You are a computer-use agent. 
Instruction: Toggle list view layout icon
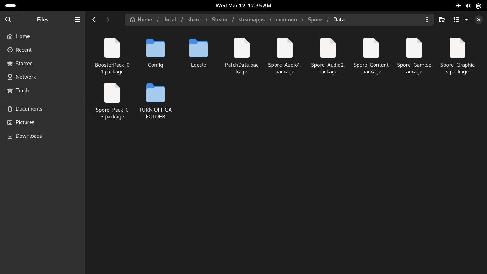coord(456,20)
